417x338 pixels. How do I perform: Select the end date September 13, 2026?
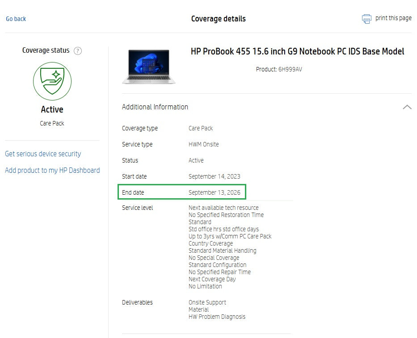[x=215, y=192]
